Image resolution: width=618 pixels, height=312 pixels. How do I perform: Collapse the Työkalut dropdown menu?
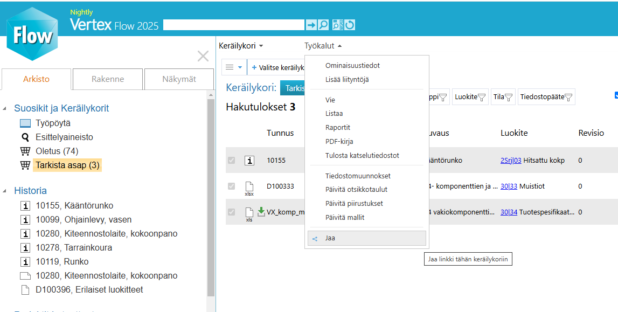tap(323, 46)
